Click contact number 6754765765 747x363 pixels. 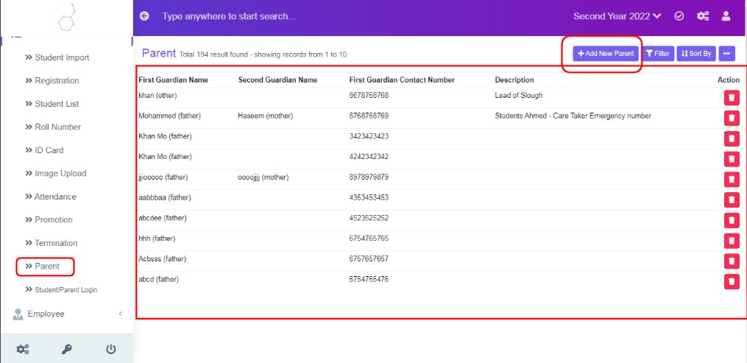369,238
